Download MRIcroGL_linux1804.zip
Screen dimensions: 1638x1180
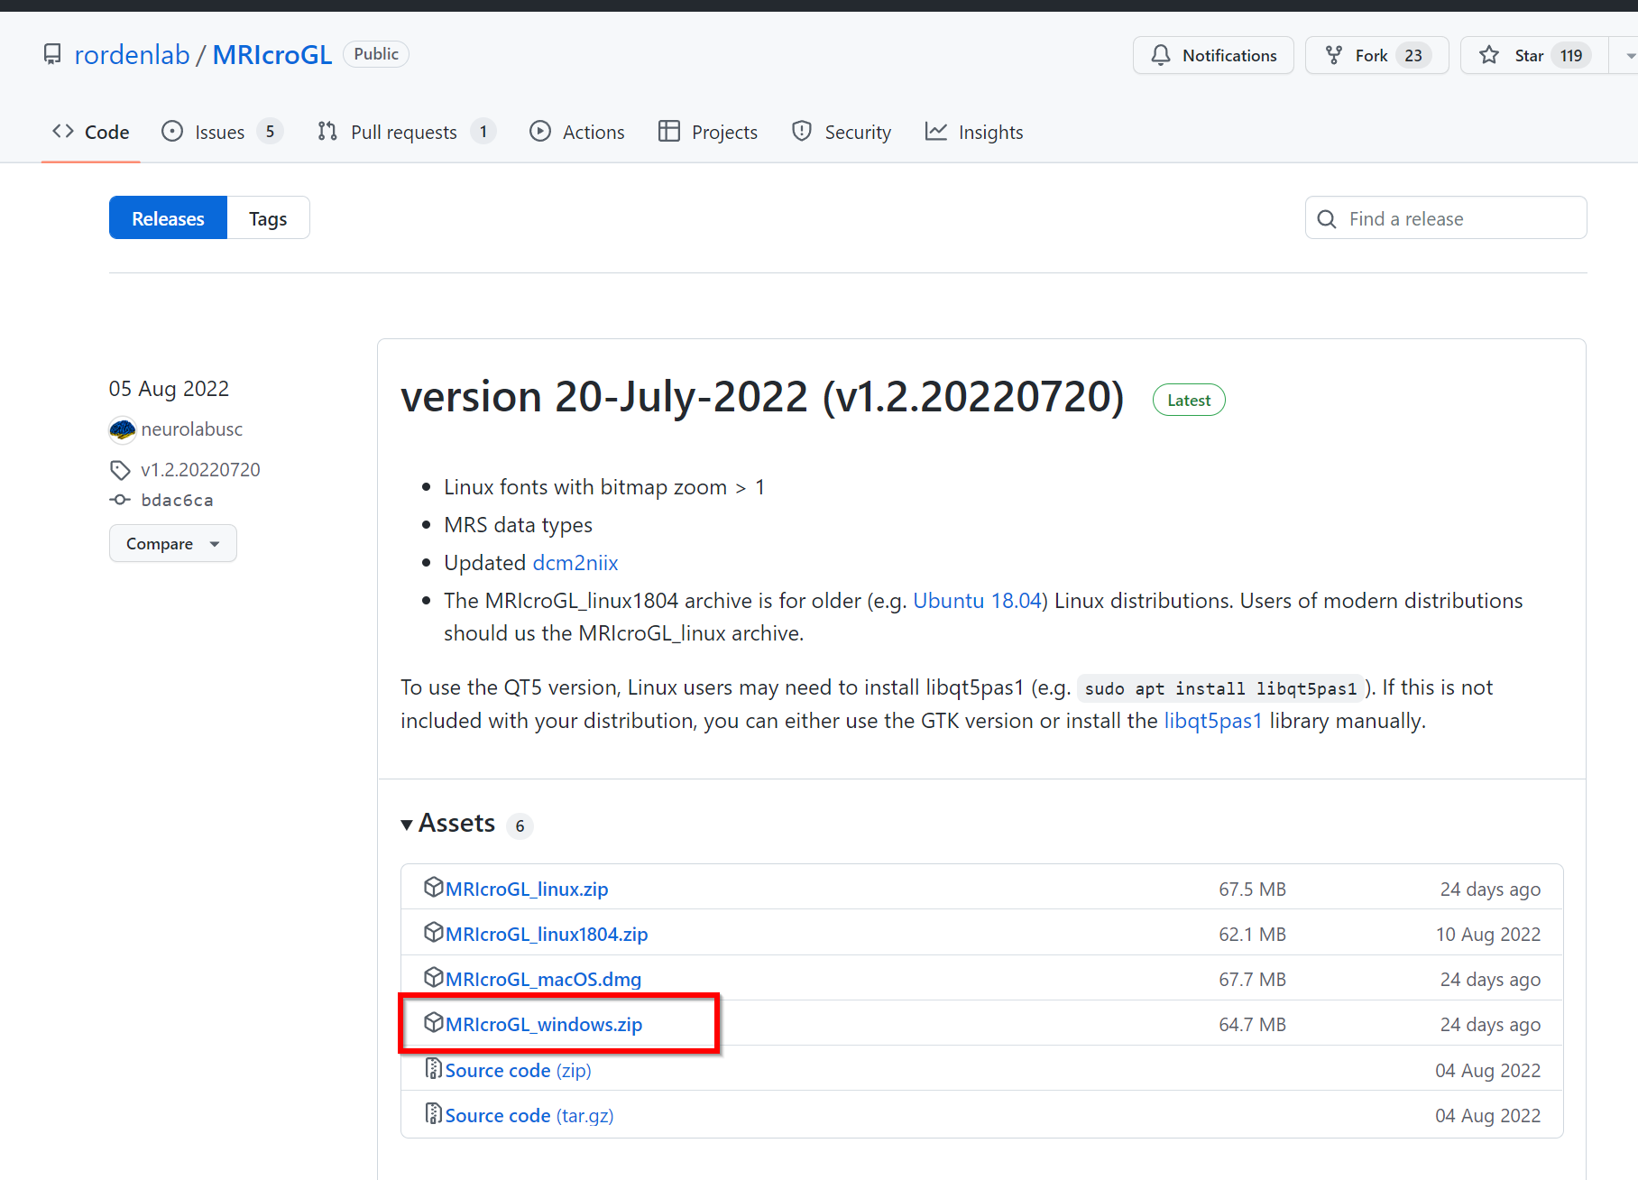click(547, 935)
